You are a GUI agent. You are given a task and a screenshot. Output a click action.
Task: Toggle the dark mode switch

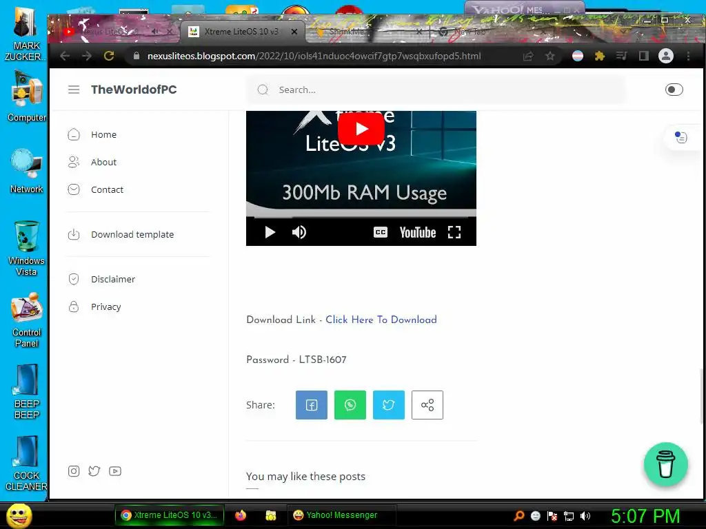(674, 90)
